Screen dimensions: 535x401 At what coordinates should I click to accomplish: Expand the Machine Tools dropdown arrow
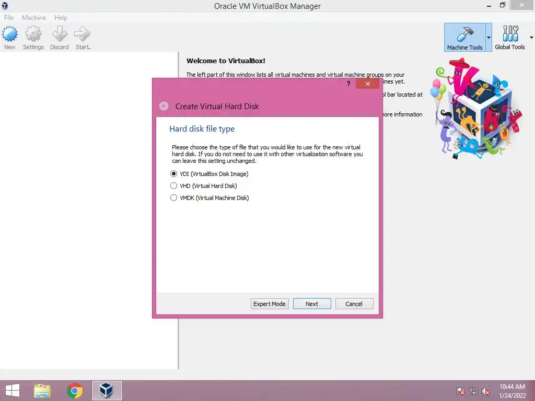pos(489,38)
